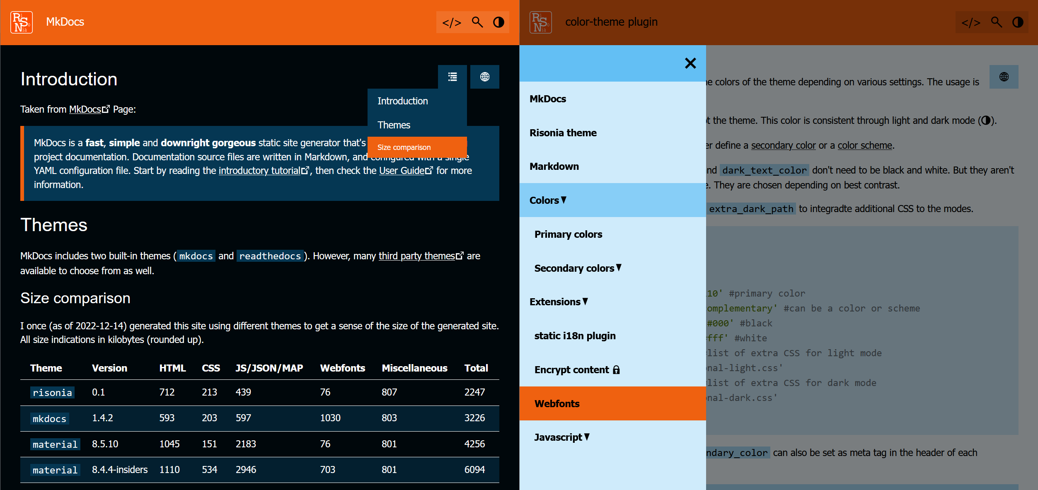Close the navigation drawer with the X
The height and width of the screenshot is (490, 1038).
(690, 63)
